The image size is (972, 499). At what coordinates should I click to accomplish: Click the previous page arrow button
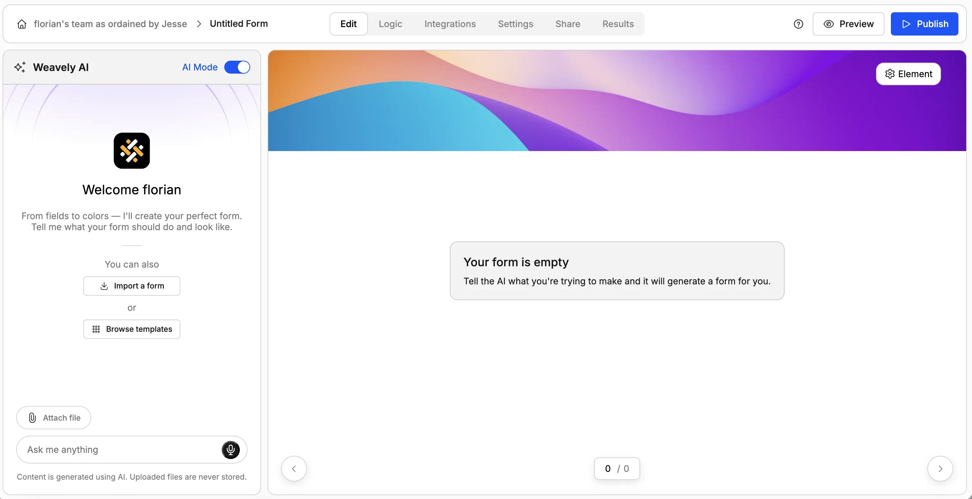click(294, 468)
